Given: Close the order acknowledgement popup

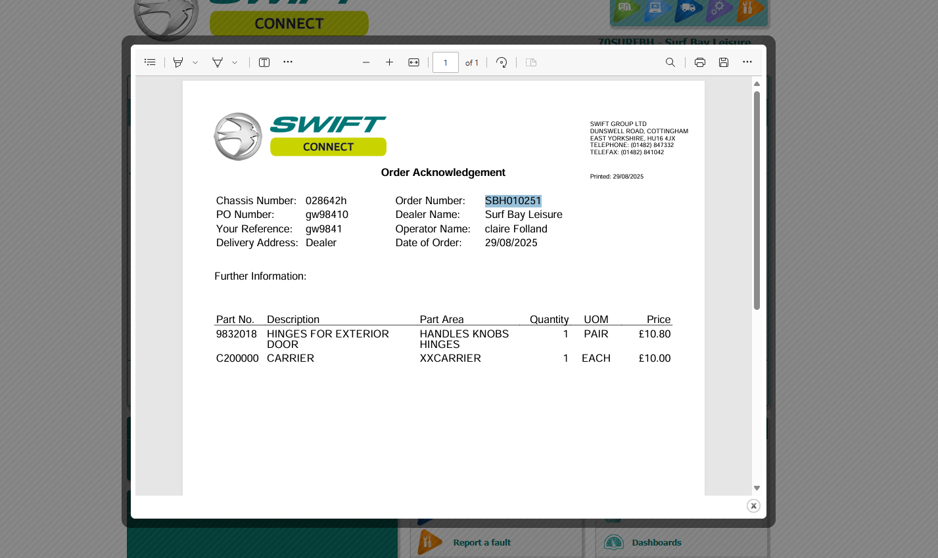Looking at the screenshot, I should [753, 505].
